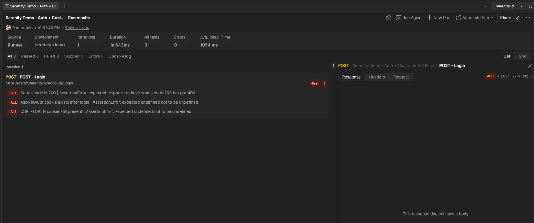The height and width of the screenshot is (223, 534).
Task: Open the three-dots more options menu
Action: click(528, 18)
